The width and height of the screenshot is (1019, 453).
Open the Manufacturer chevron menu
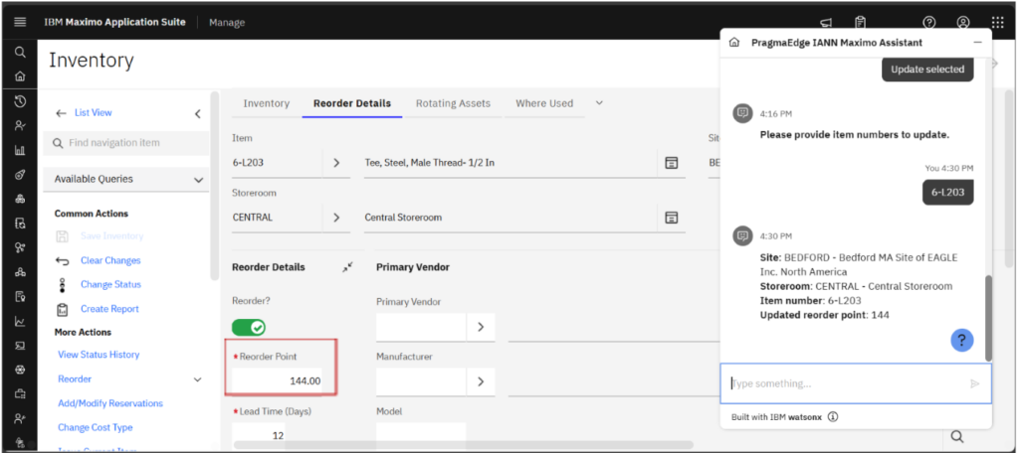(x=481, y=381)
